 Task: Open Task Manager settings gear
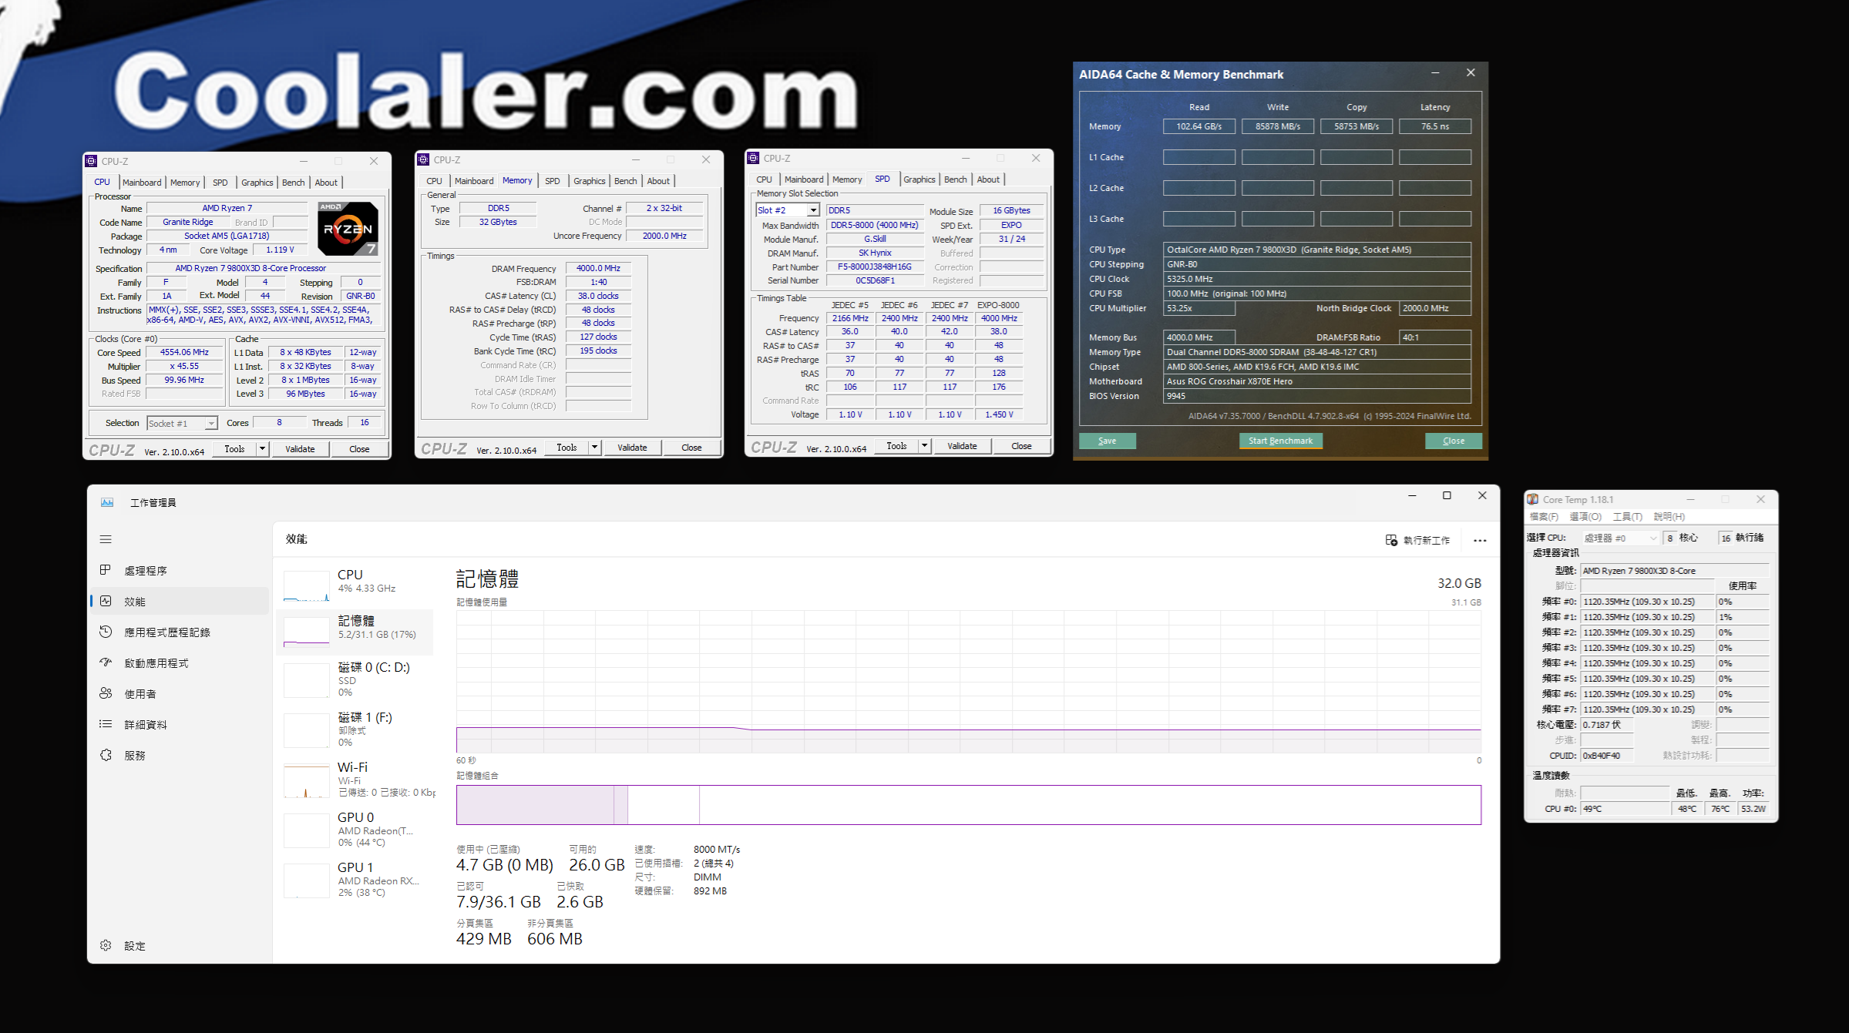[106, 945]
